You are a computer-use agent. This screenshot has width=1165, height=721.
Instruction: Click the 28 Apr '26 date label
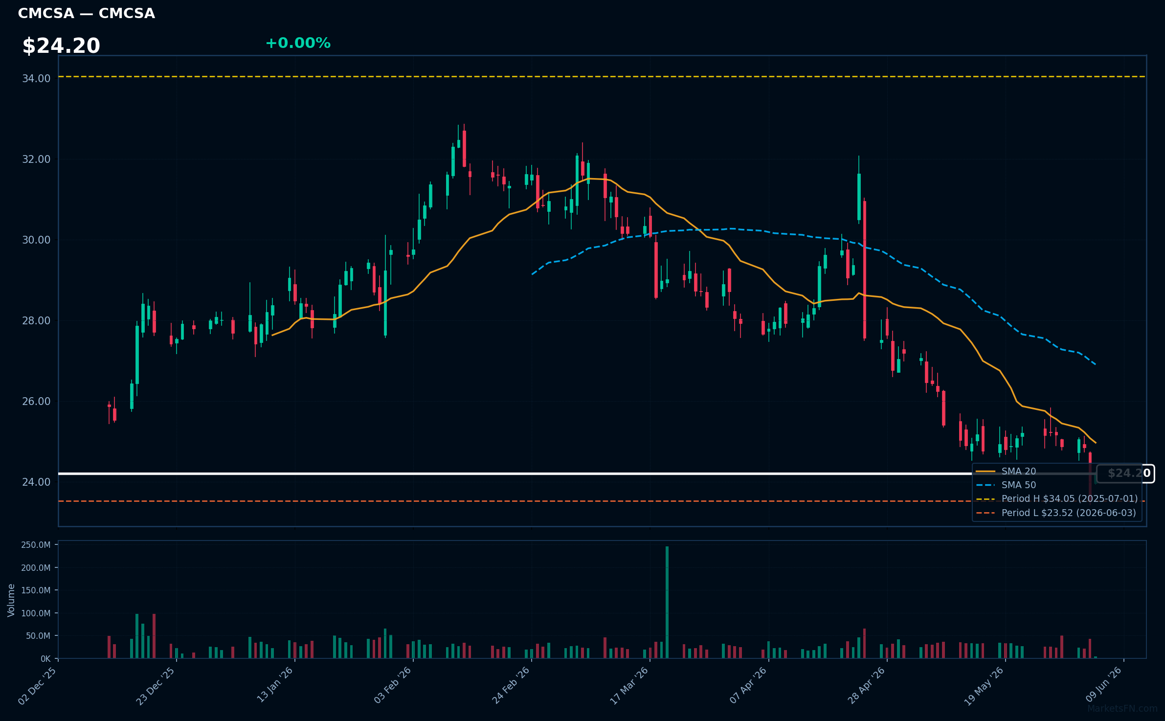867,685
